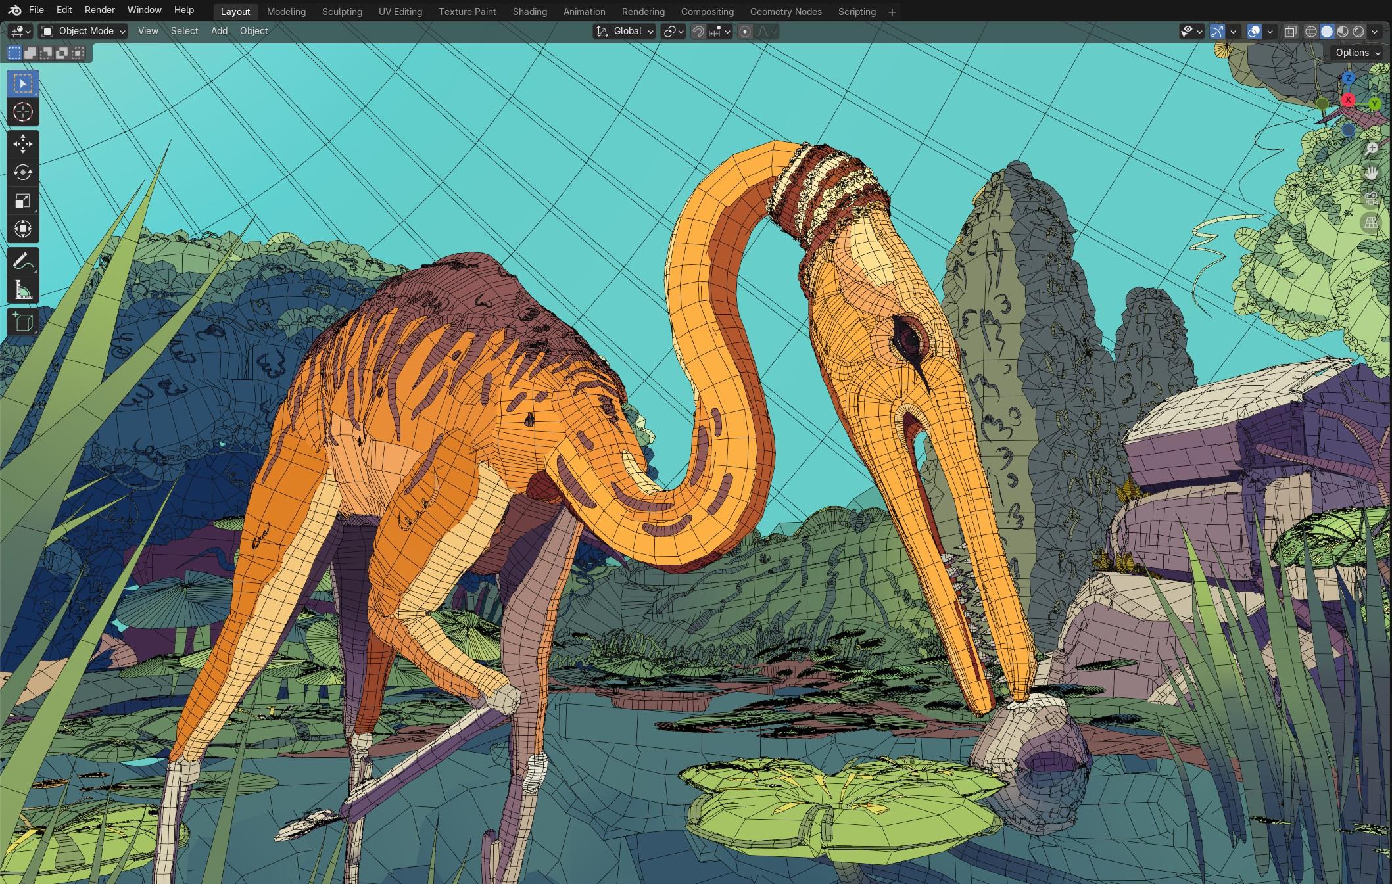Enable proportional editing toggle
The width and height of the screenshot is (1392, 884).
click(x=745, y=32)
